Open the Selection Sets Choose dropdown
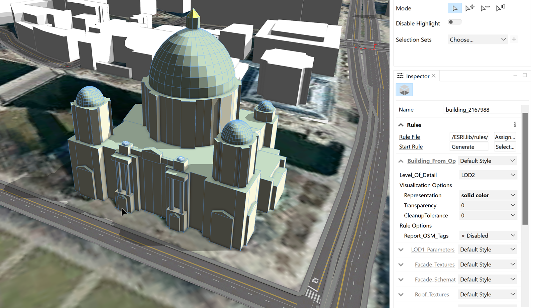 pyautogui.click(x=477, y=40)
